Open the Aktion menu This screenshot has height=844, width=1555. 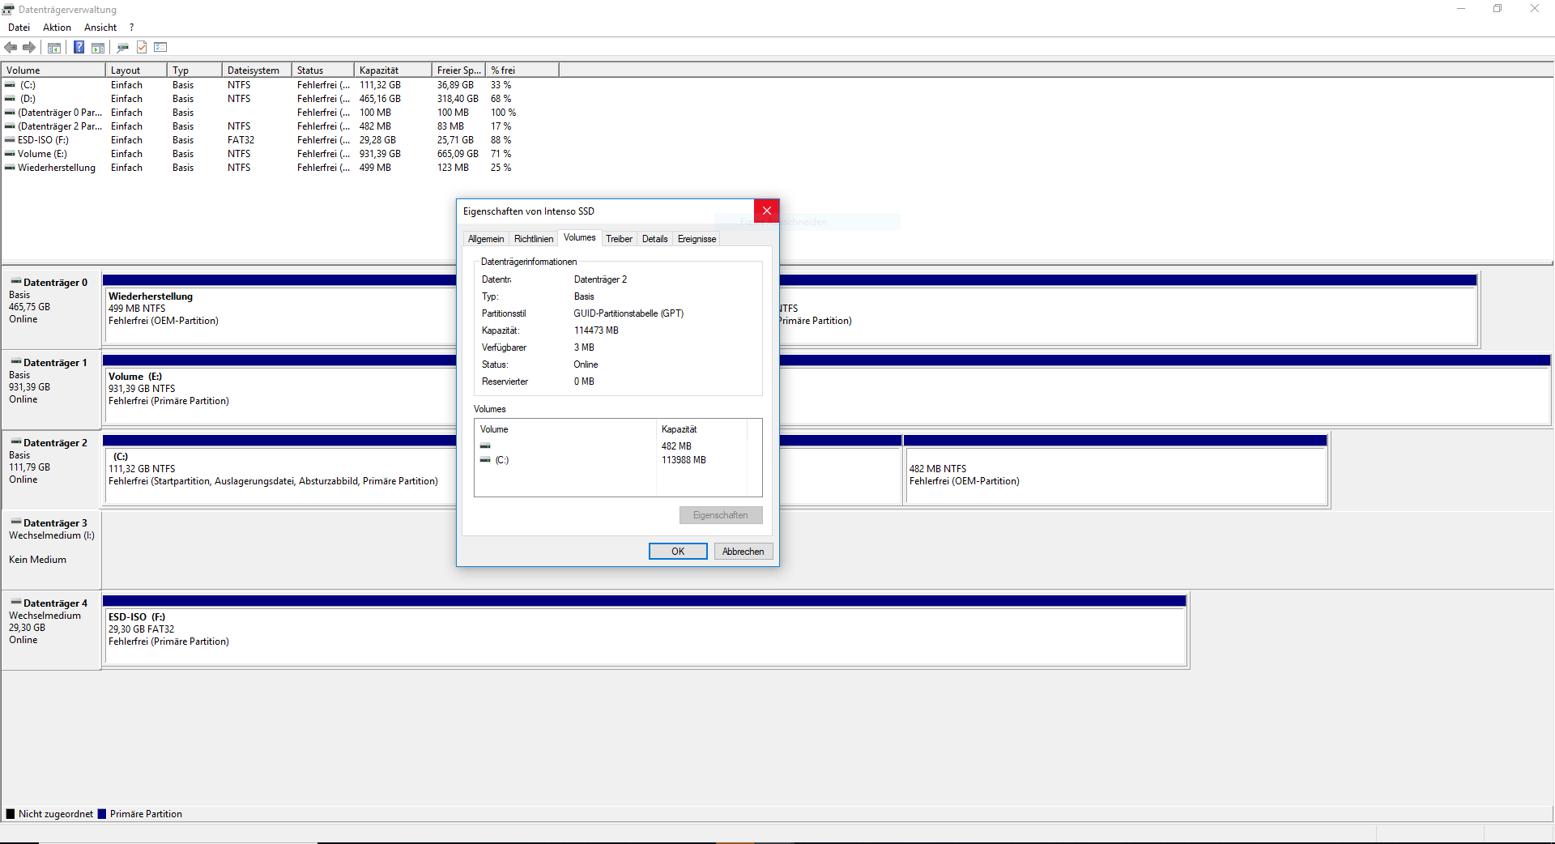tap(57, 28)
